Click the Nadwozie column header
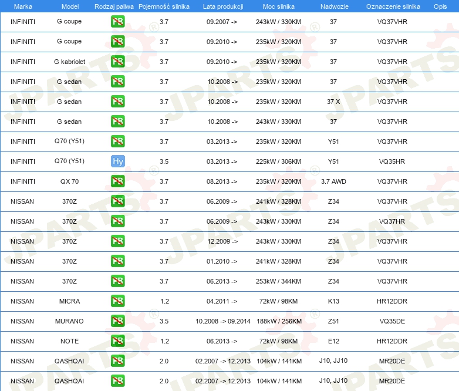The height and width of the screenshot is (391, 459). coord(335,6)
